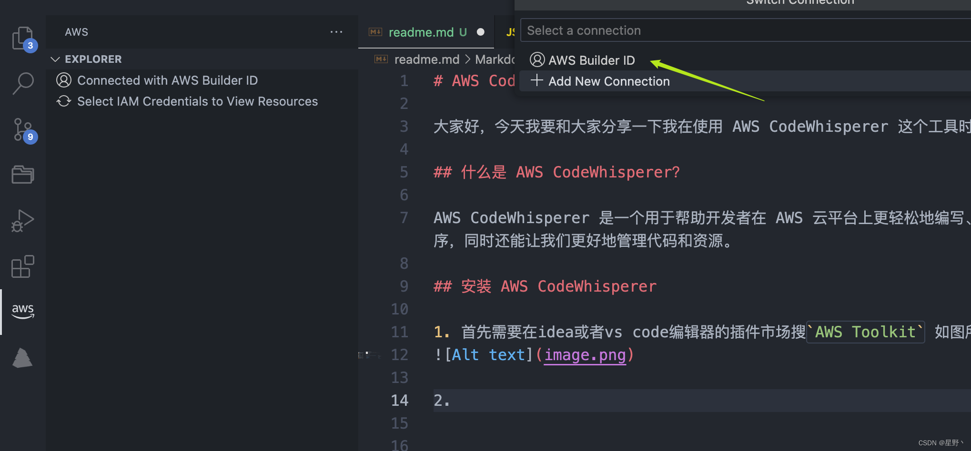Open the Explorer files view
Screen dimensions: 971x451
[23, 38]
